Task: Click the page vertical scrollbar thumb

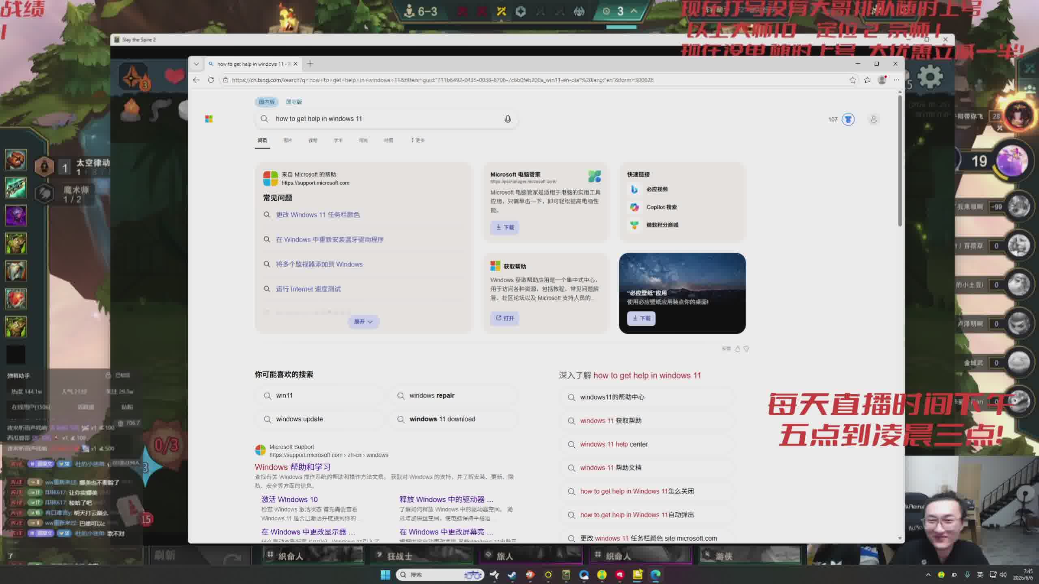Action: coord(900,161)
